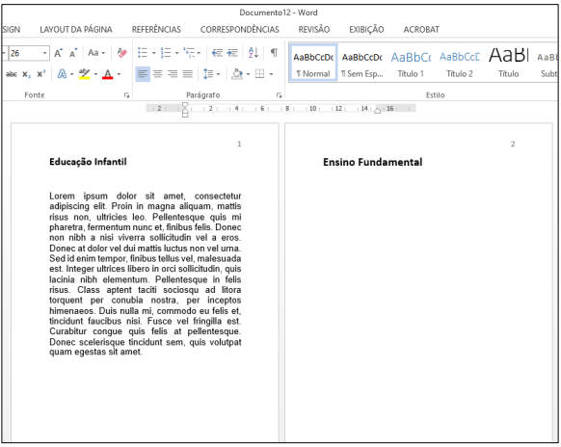Open line spacing options

pyautogui.click(x=211, y=74)
